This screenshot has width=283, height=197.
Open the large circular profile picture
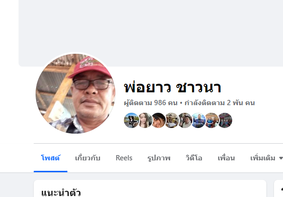(75, 94)
